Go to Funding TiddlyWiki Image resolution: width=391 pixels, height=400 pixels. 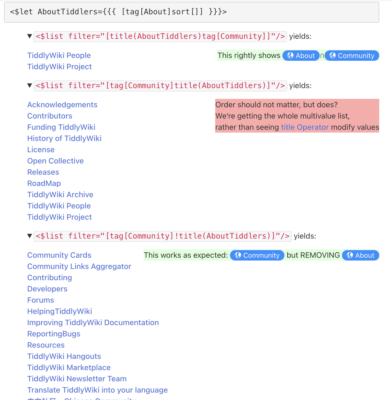click(61, 127)
